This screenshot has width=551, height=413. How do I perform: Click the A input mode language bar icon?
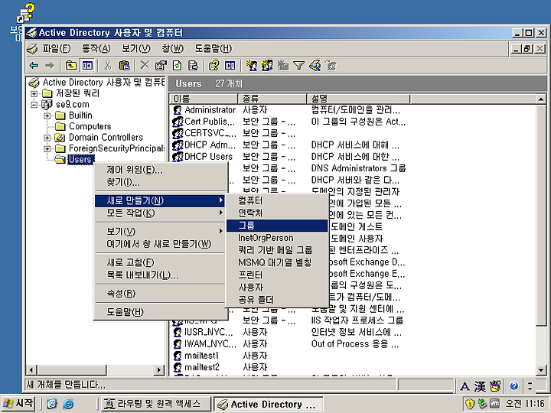tap(465, 386)
